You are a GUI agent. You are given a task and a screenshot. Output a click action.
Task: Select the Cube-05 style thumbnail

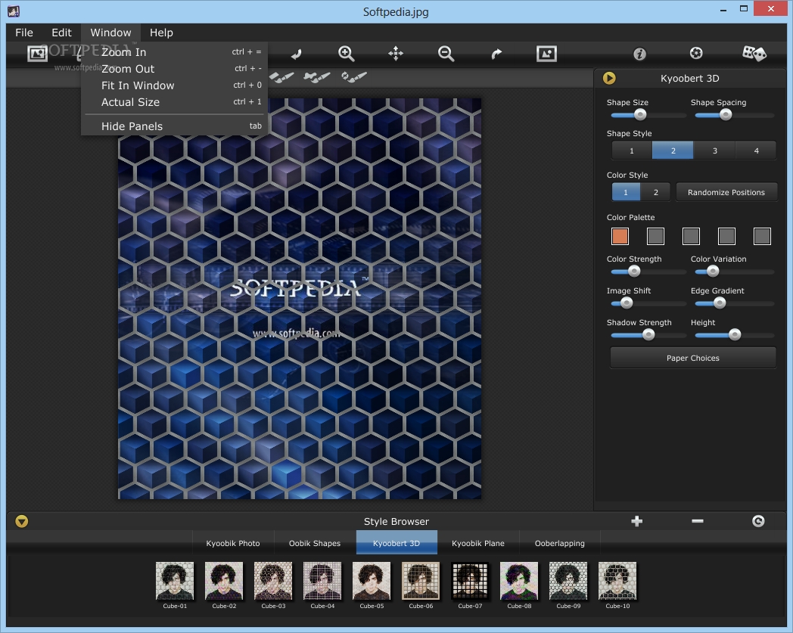point(372,581)
